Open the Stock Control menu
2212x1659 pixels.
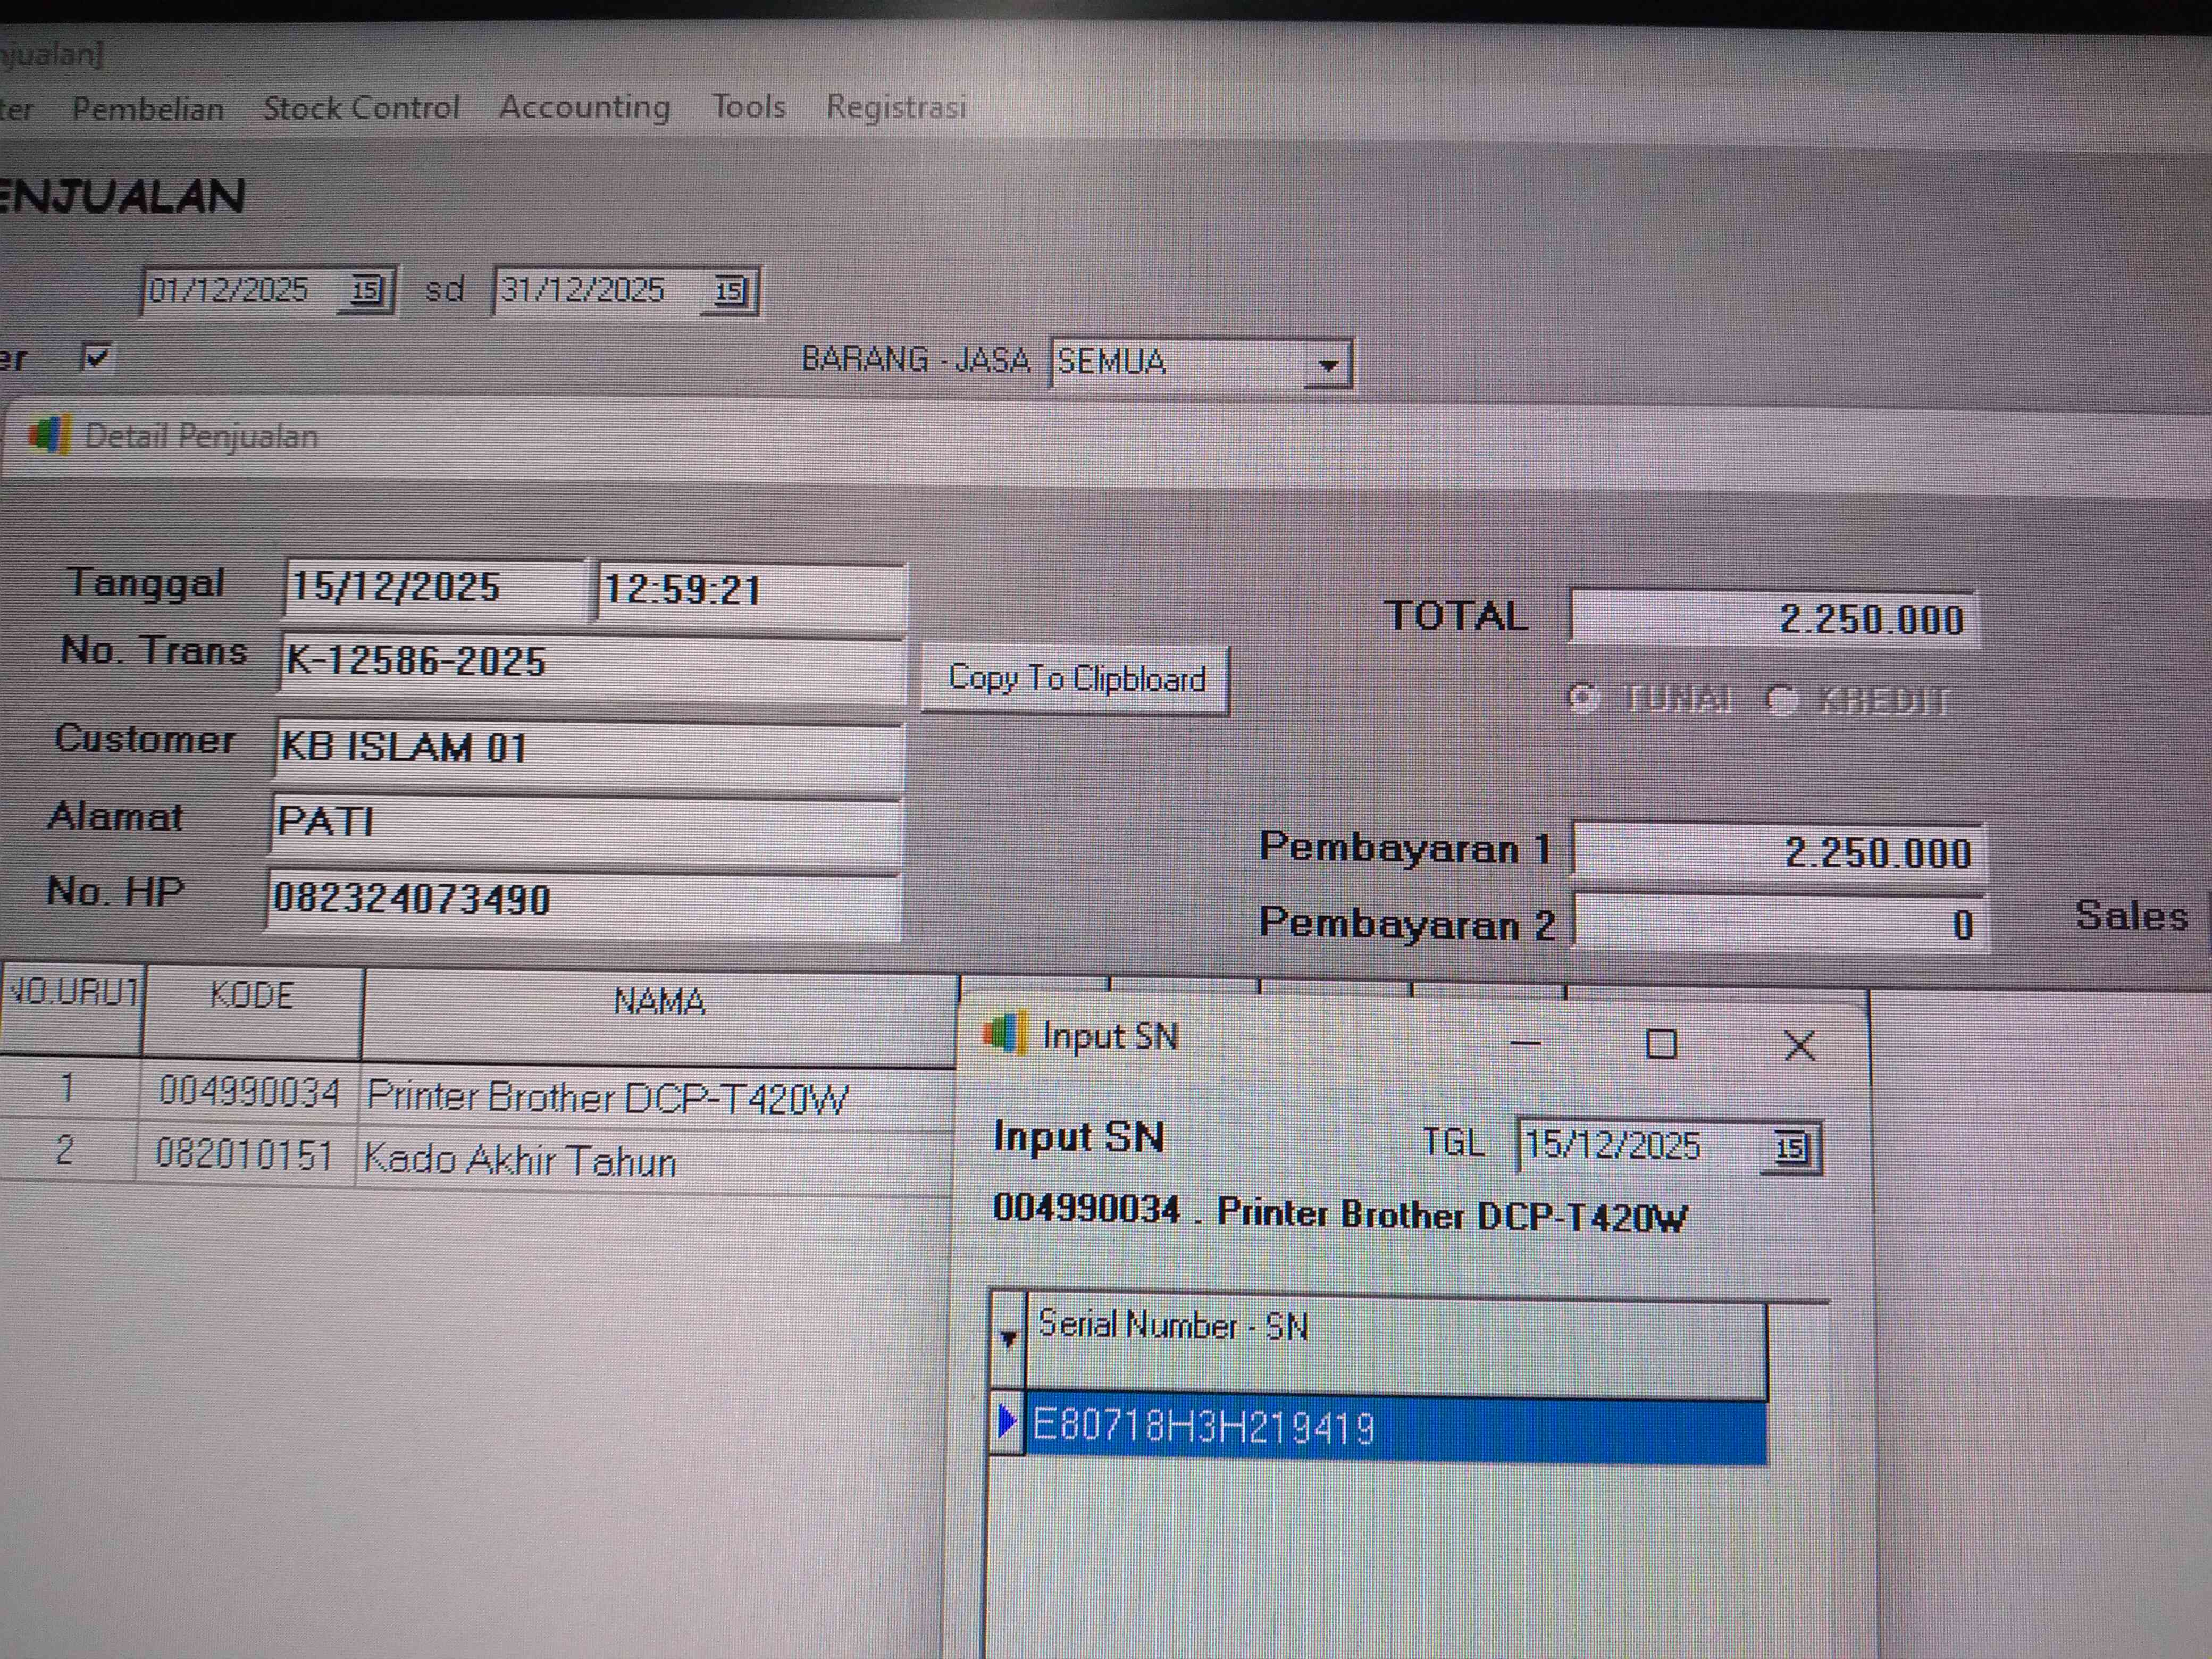pos(361,107)
